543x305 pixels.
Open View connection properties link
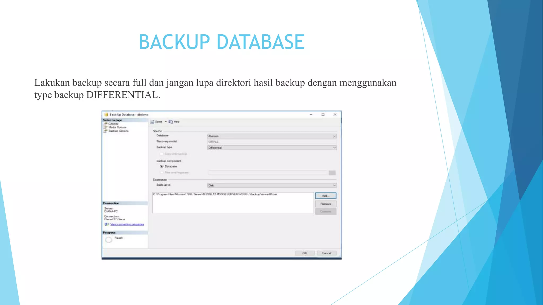coord(127,224)
